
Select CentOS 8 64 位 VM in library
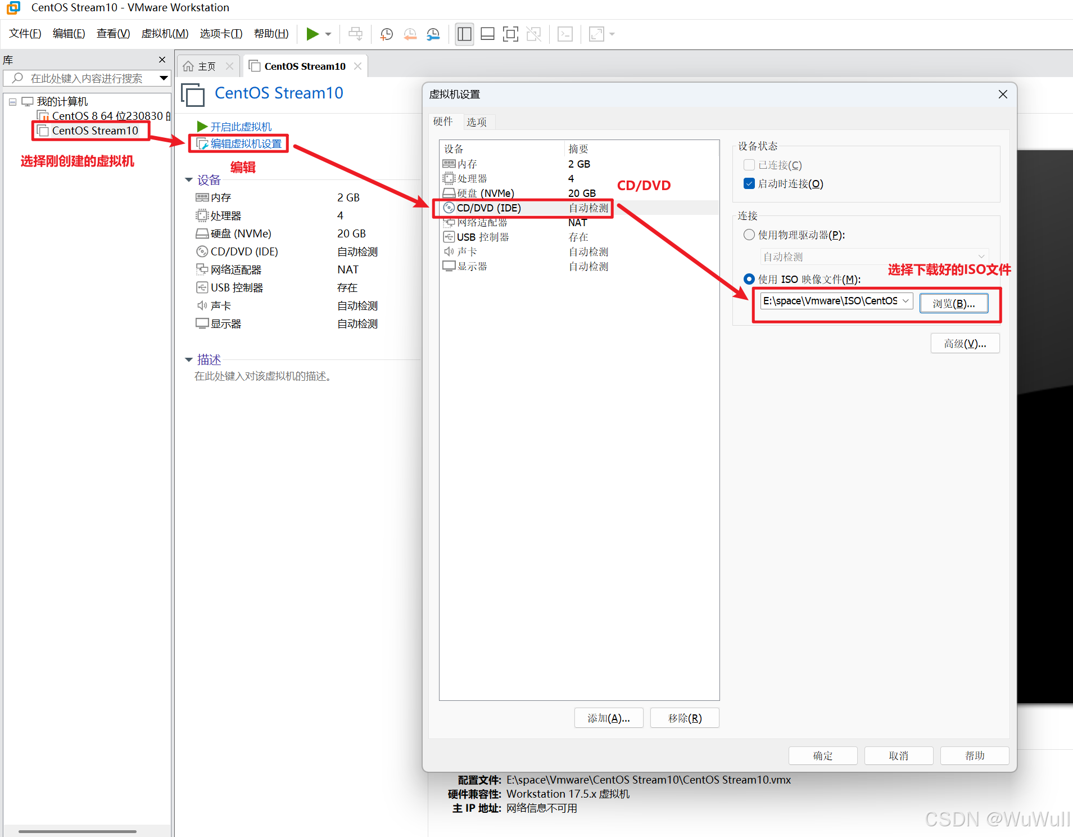(104, 116)
